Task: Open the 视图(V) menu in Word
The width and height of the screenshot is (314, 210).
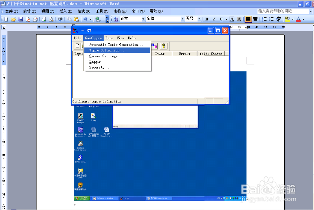Action: pyautogui.click(x=47, y=11)
